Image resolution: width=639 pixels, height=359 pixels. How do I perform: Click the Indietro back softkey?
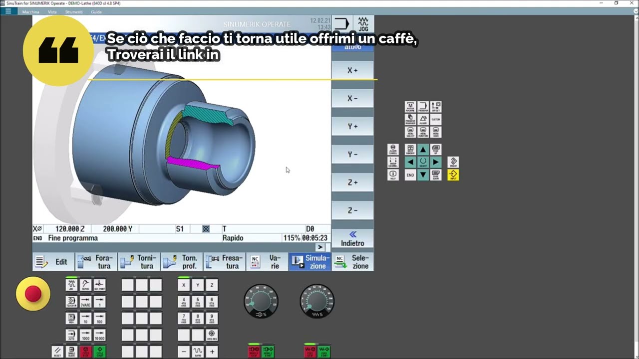coord(352,239)
